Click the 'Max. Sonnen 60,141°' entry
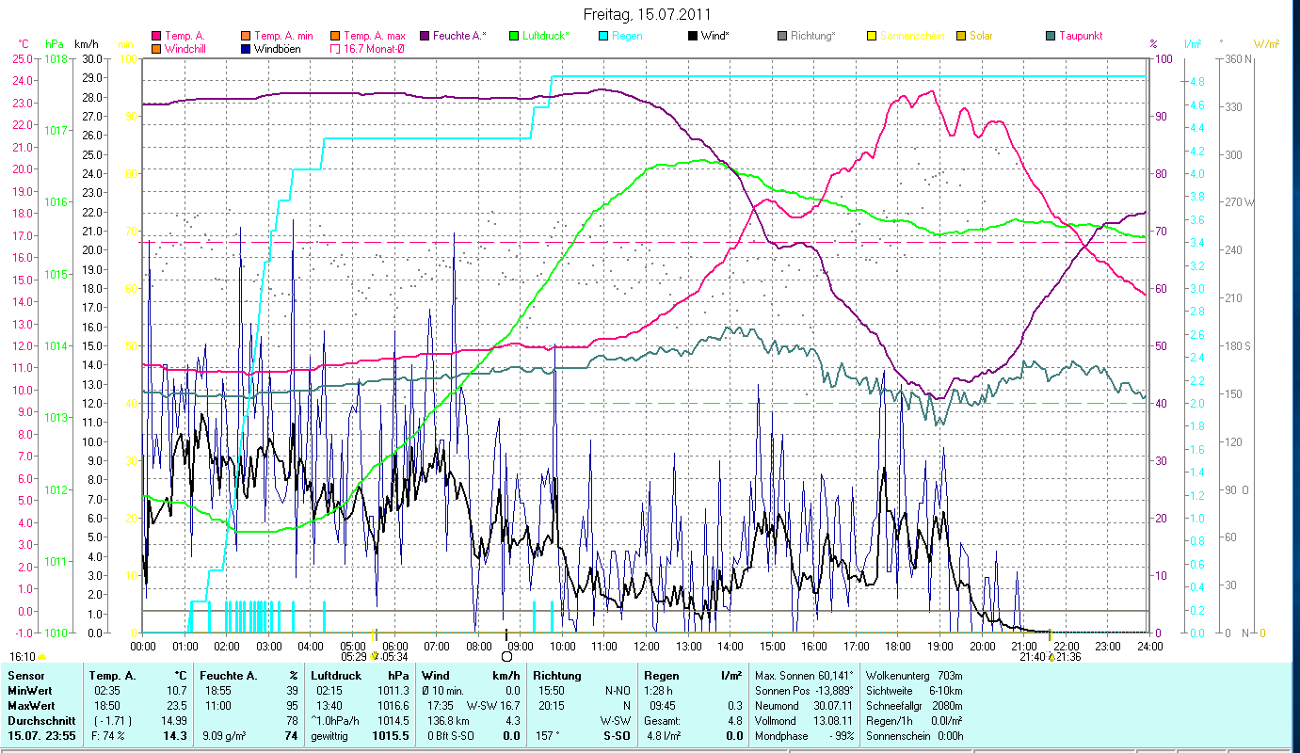Screen dimensions: 1300x753 [804, 676]
